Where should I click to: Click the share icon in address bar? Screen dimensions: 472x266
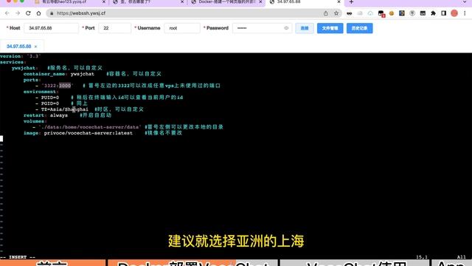326,13
